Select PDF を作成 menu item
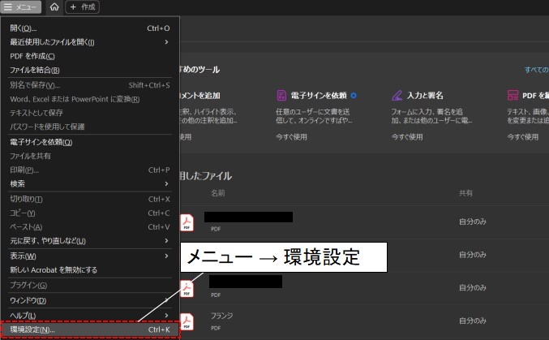The height and width of the screenshot is (340, 549). 32,56
